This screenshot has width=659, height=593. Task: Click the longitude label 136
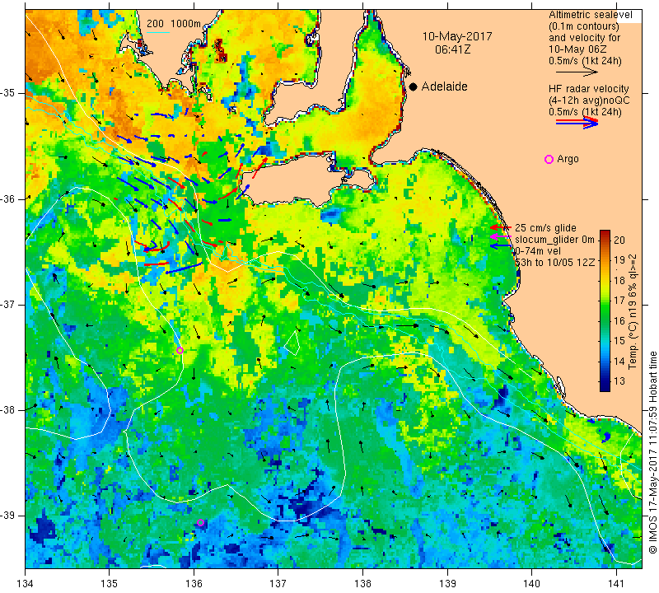tap(194, 583)
